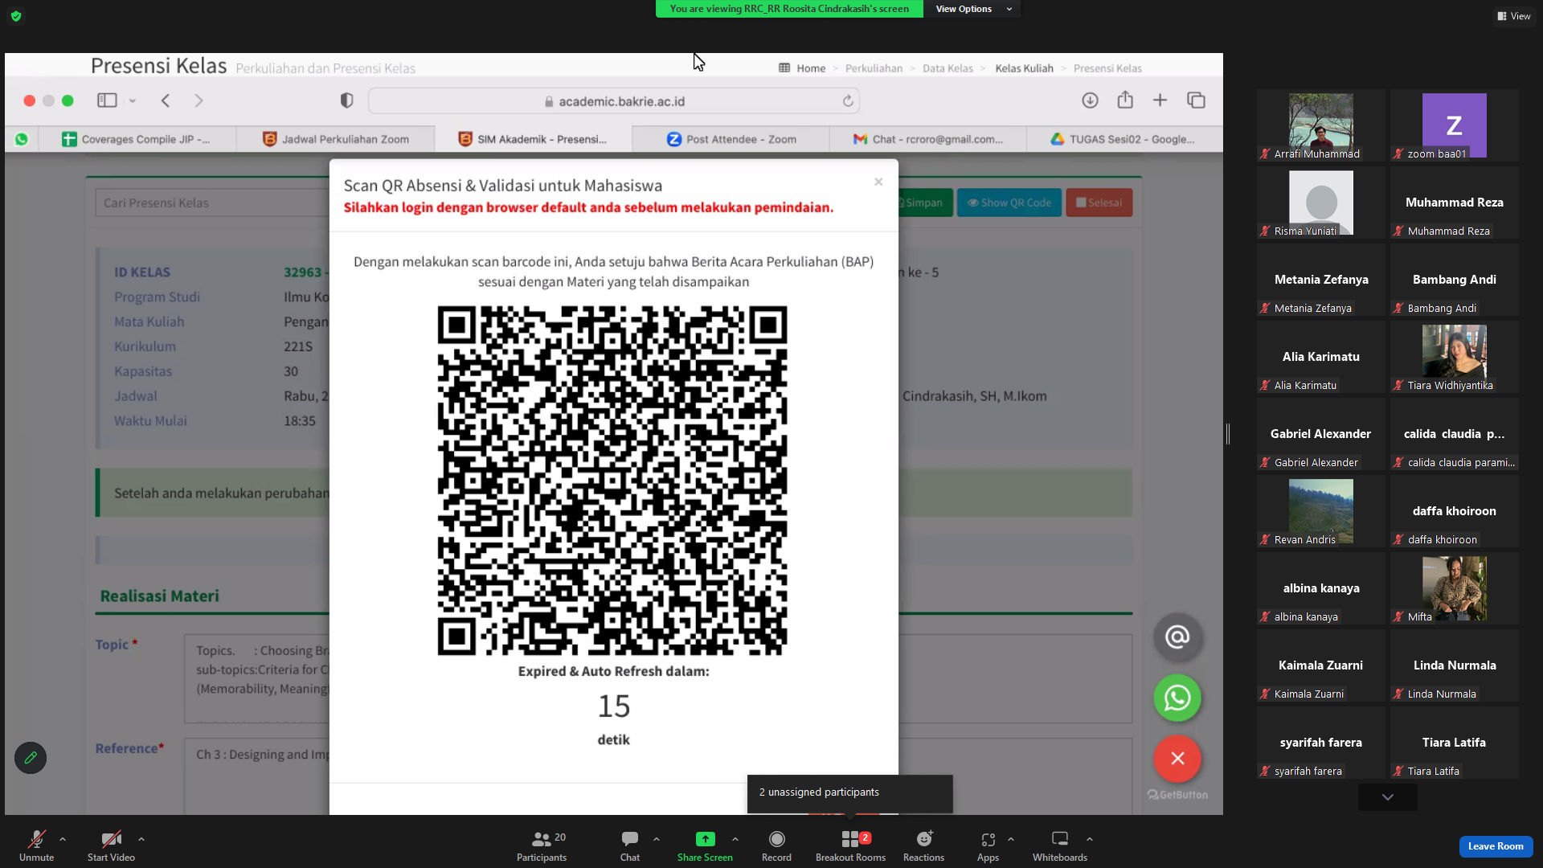
Task: Click the green annotate pencil icon
Action: [x=31, y=758]
